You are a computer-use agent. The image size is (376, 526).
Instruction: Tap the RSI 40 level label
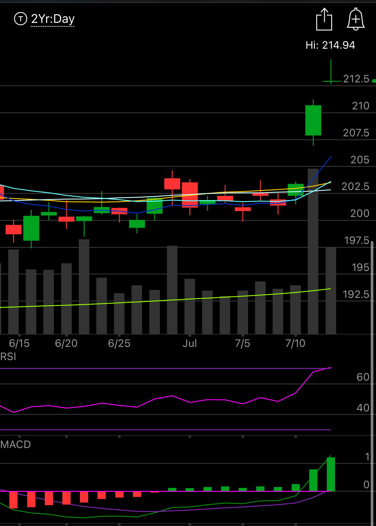tap(363, 408)
